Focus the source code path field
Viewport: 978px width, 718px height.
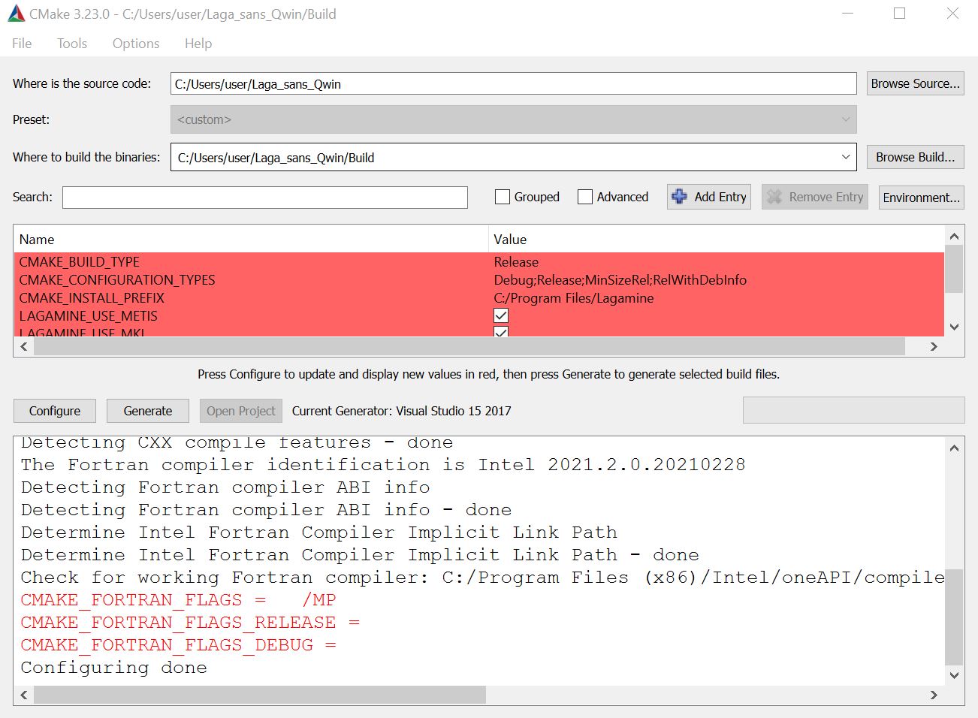click(513, 83)
